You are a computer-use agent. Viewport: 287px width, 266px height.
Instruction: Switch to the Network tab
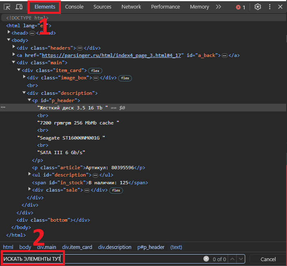pos(131,7)
